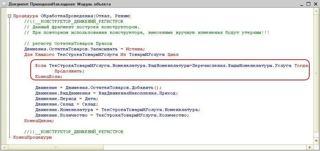The height and width of the screenshot is (151, 320).
Task: Click the "Если ТекСтрокаТоварыИУслуги.Номенклатура.ВидНоменклатуры" condition line
Action: (x=172, y=66)
